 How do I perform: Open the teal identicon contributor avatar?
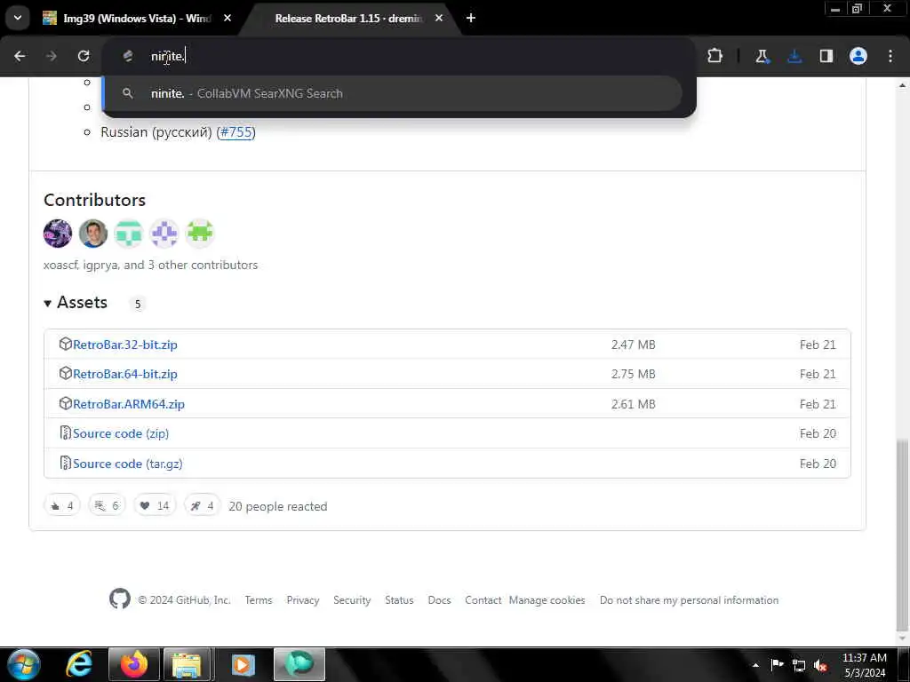pyautogui.click(x=129, y=234)
